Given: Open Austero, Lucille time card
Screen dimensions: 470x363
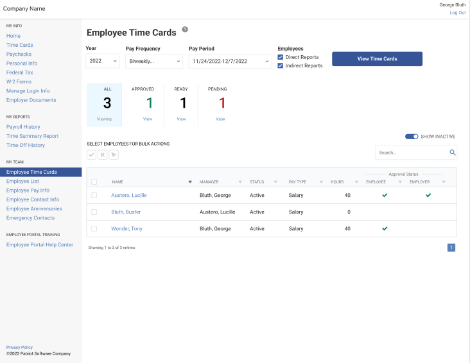Looking at the screenshot, I should click(129, 195).
